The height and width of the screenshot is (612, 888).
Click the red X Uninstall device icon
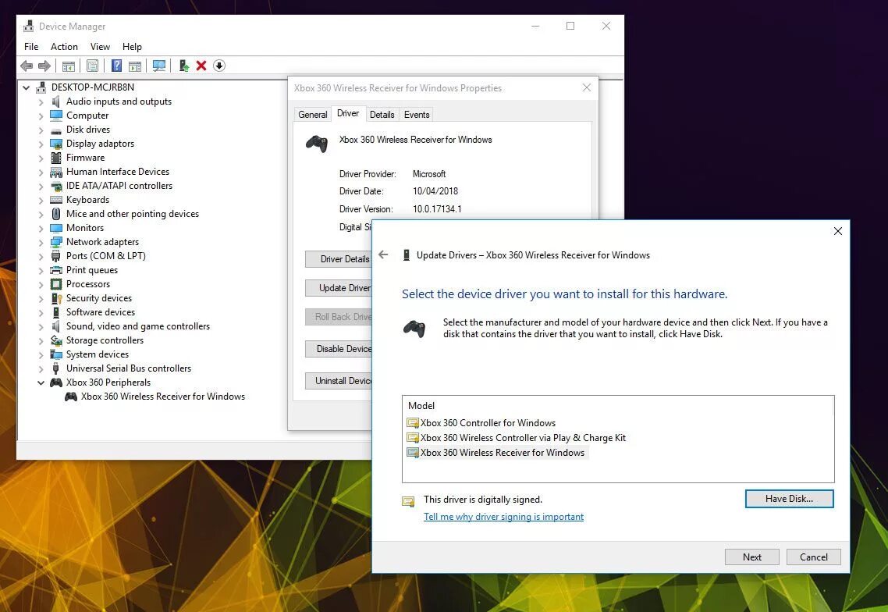[x=201, y=66]
